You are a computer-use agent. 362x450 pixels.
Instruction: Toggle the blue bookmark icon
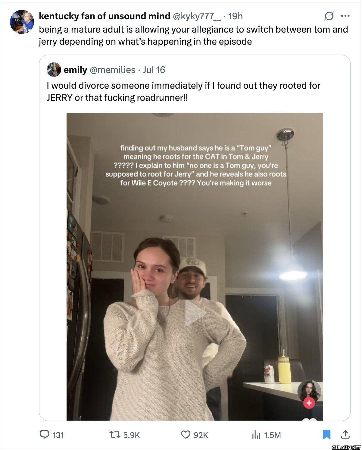point(326,435)
